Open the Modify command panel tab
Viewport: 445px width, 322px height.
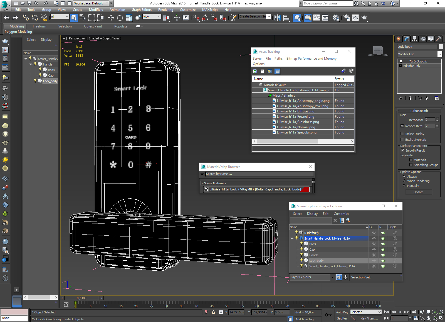[407, 39]
